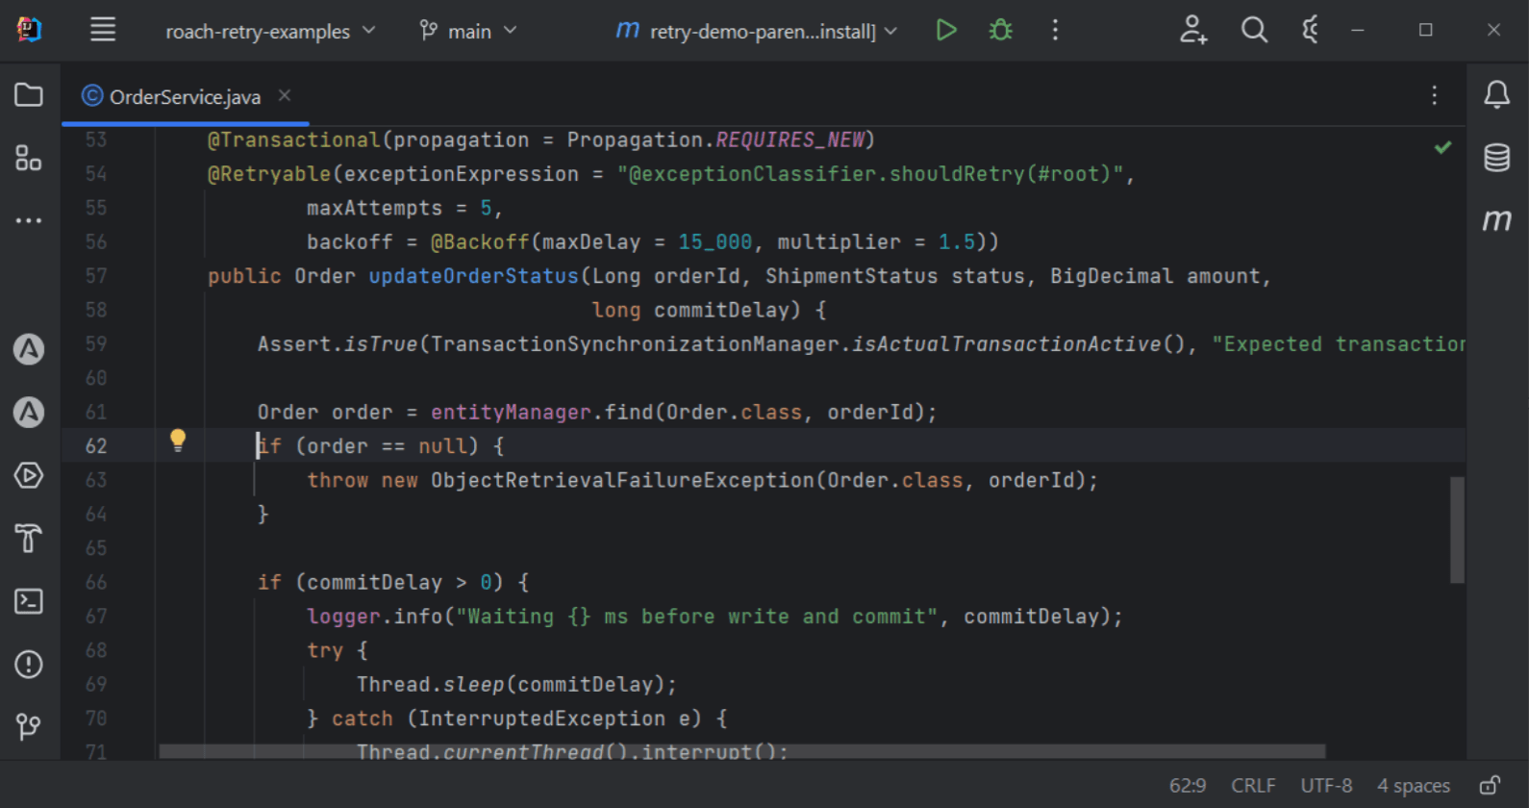Open the Project tool window folder icon
This screenshot has width=1529, height=808.
point(29,95)
